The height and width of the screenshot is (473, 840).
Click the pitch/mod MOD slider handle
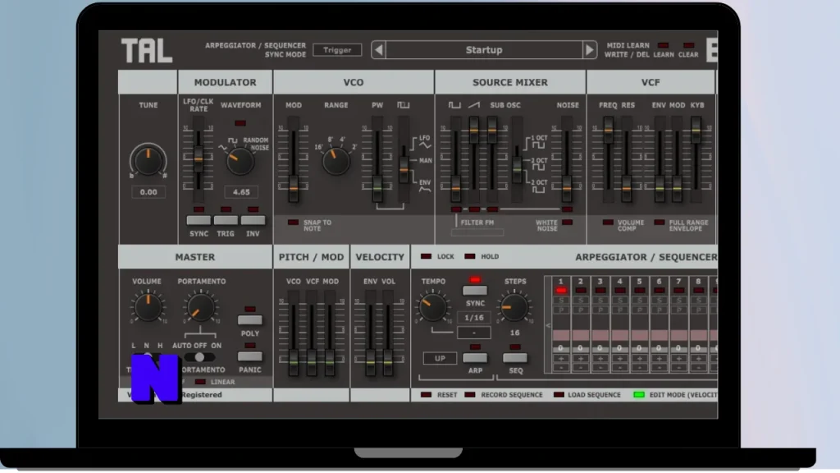pyautogui.click(x=330, y=362)
